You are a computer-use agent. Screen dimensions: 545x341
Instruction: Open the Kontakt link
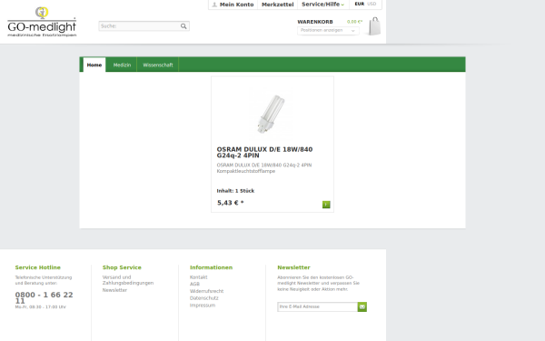198,277
